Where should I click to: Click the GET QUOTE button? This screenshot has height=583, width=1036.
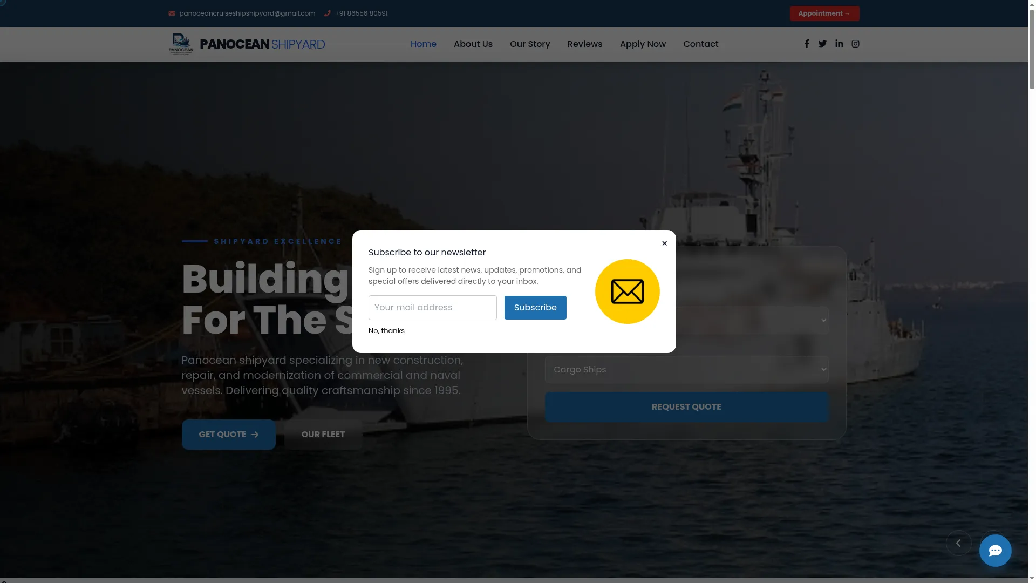pyautogui.click(x=228, y=435)
